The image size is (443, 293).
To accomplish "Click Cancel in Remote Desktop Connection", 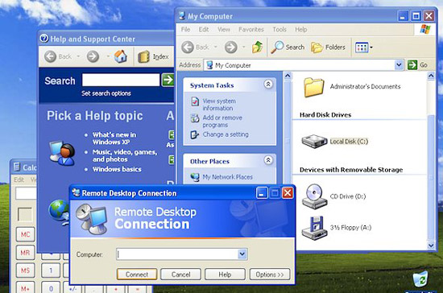I will [x=180, y=274].
